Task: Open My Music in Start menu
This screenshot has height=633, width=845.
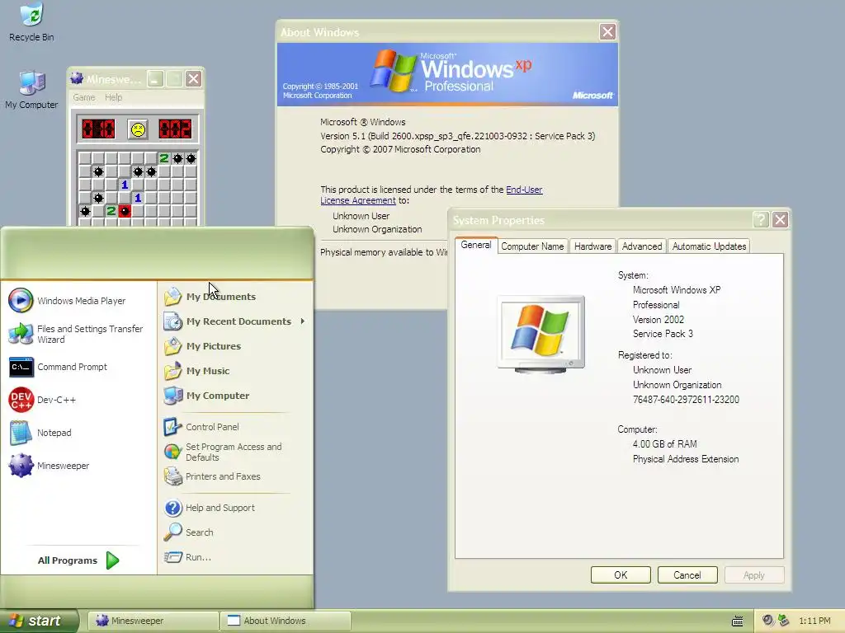Action: pyautogui.click(x=196, y=371)
